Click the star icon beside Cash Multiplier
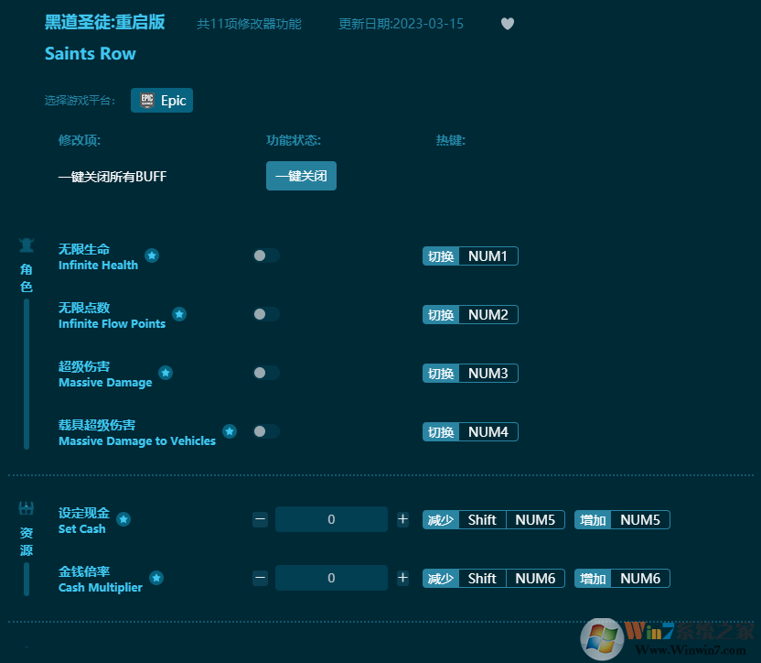 (x=156, y=578)
